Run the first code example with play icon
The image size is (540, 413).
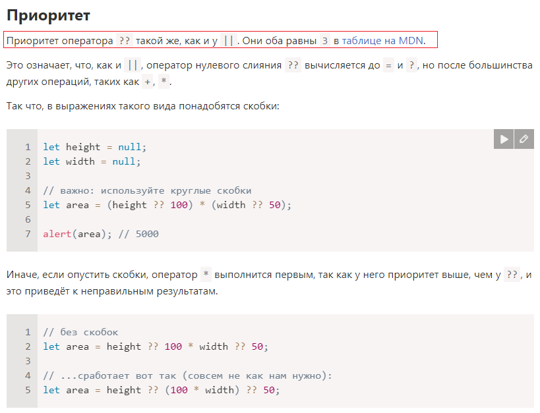(x=504, y=139)
